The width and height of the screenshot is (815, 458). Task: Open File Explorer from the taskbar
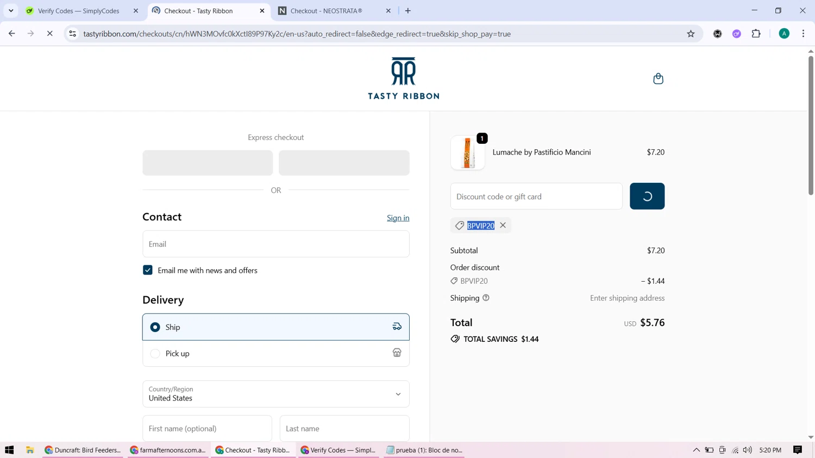tap(30, 450)
